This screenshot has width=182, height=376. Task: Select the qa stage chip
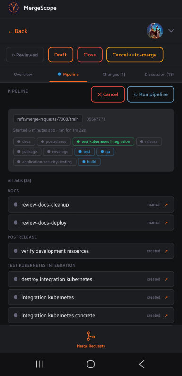(105, 152)
